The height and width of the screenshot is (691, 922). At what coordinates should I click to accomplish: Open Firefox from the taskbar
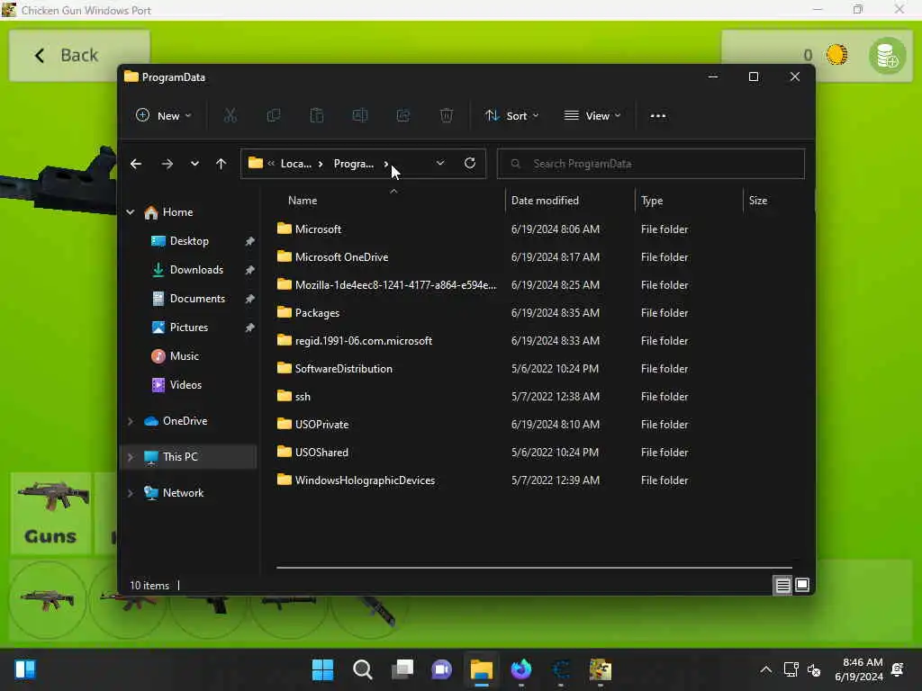tap(521, 669)
